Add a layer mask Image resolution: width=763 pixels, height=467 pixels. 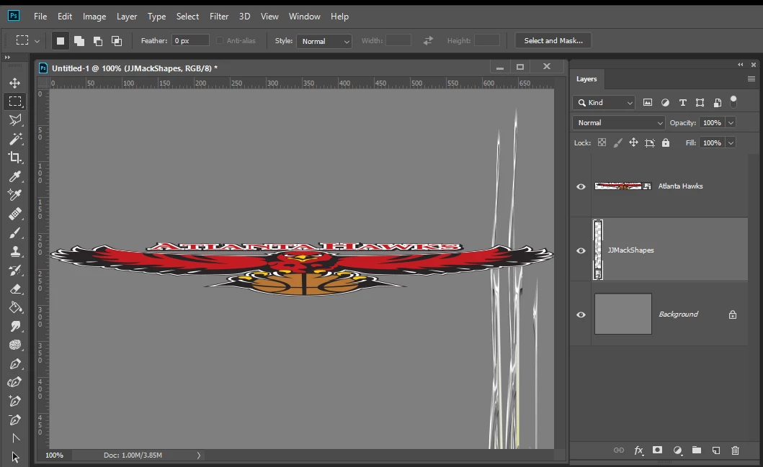click(657, 450)
